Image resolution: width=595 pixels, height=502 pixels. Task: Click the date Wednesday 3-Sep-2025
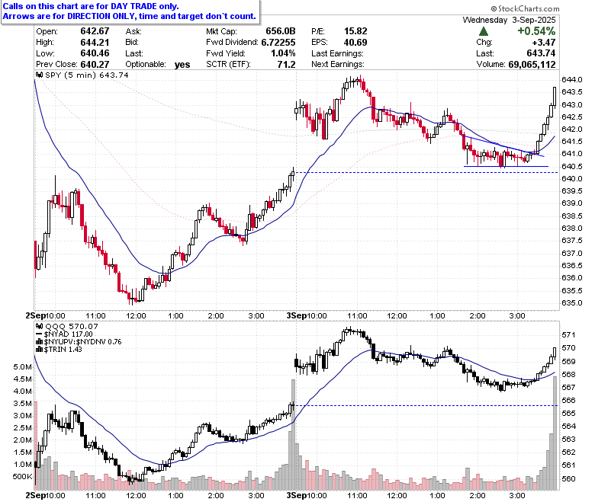tap(510, 20)
